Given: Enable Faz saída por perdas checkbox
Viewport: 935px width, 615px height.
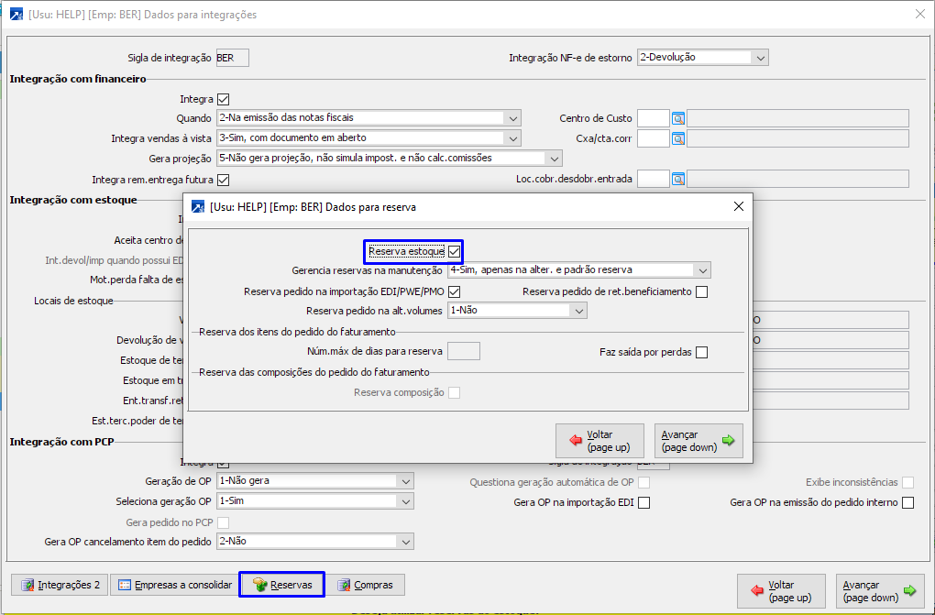Looking at the screenshot, I should tap(702, 353).
